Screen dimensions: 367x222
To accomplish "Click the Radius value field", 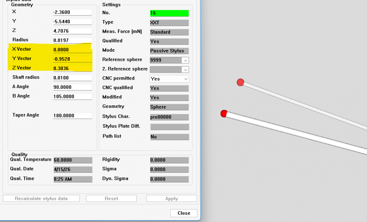I will pos(72,40).
